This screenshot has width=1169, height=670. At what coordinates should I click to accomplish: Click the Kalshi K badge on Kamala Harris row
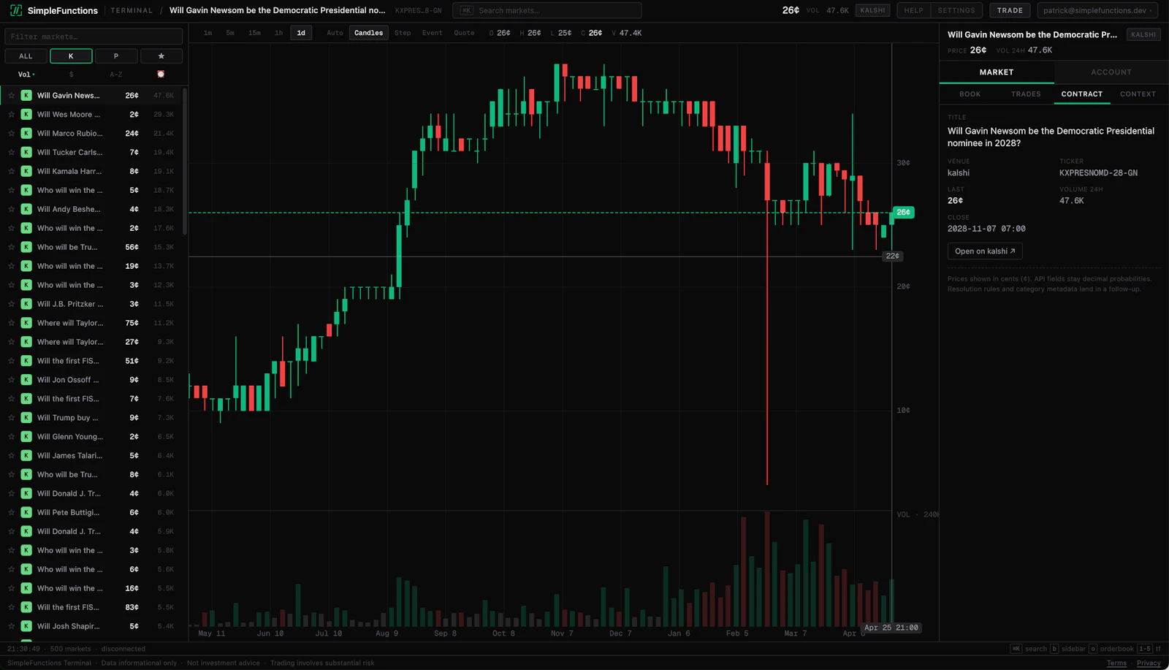click(26, 172)
